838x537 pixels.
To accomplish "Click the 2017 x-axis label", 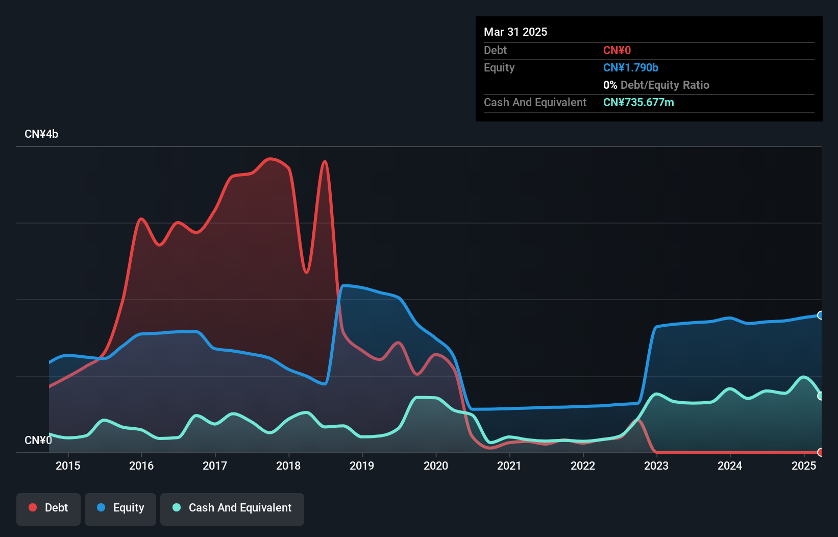I will (215, 466).
